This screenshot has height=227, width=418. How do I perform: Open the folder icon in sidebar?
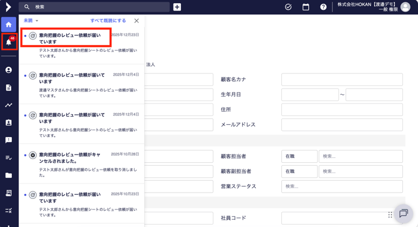pos(9,175)
